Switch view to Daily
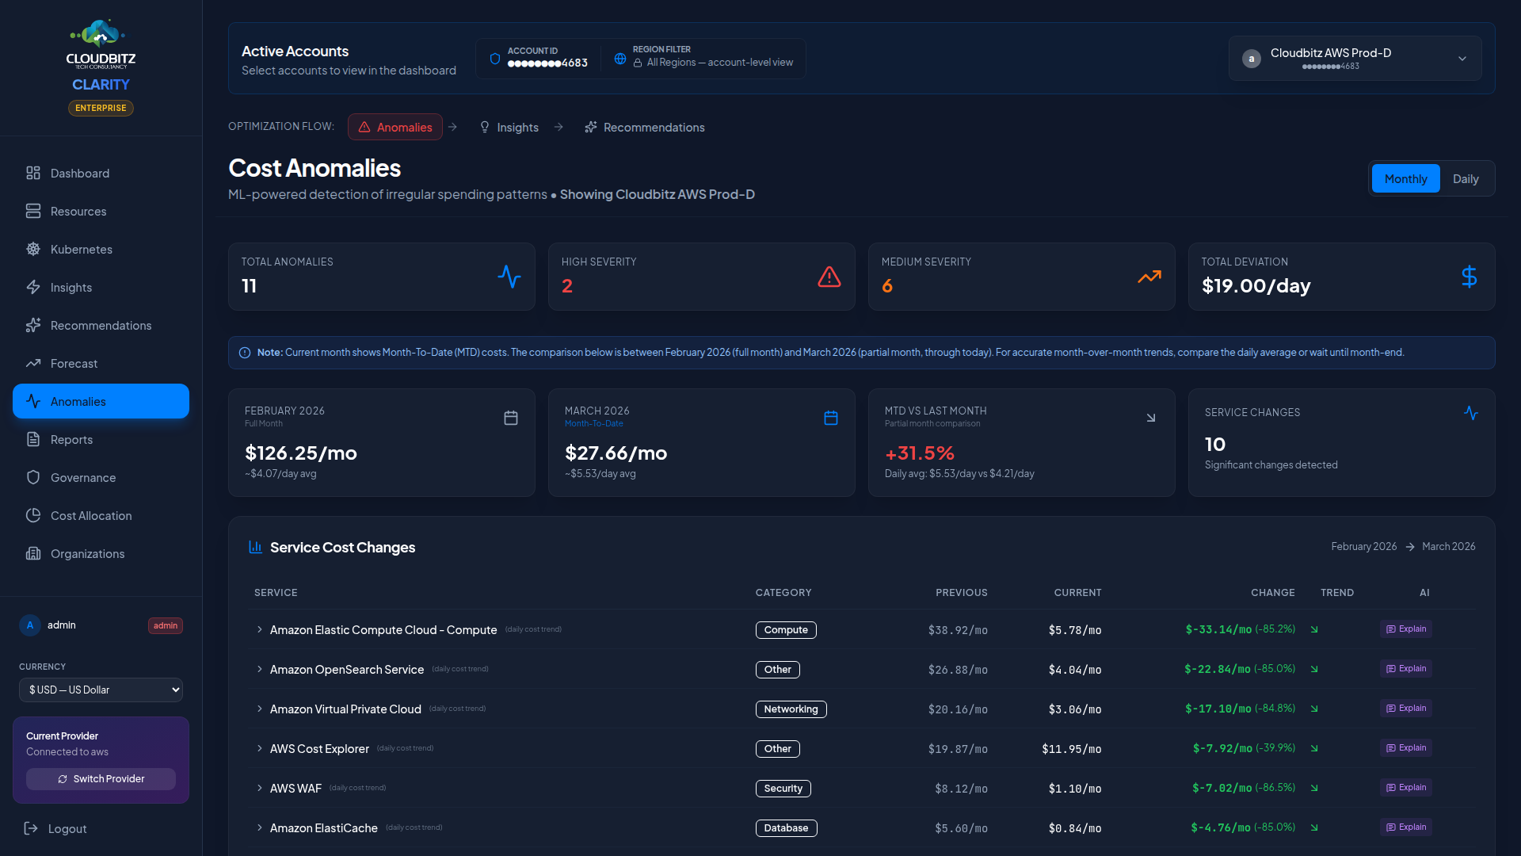This screenshot has height=856, width=1521. [x=1465, y=179]
